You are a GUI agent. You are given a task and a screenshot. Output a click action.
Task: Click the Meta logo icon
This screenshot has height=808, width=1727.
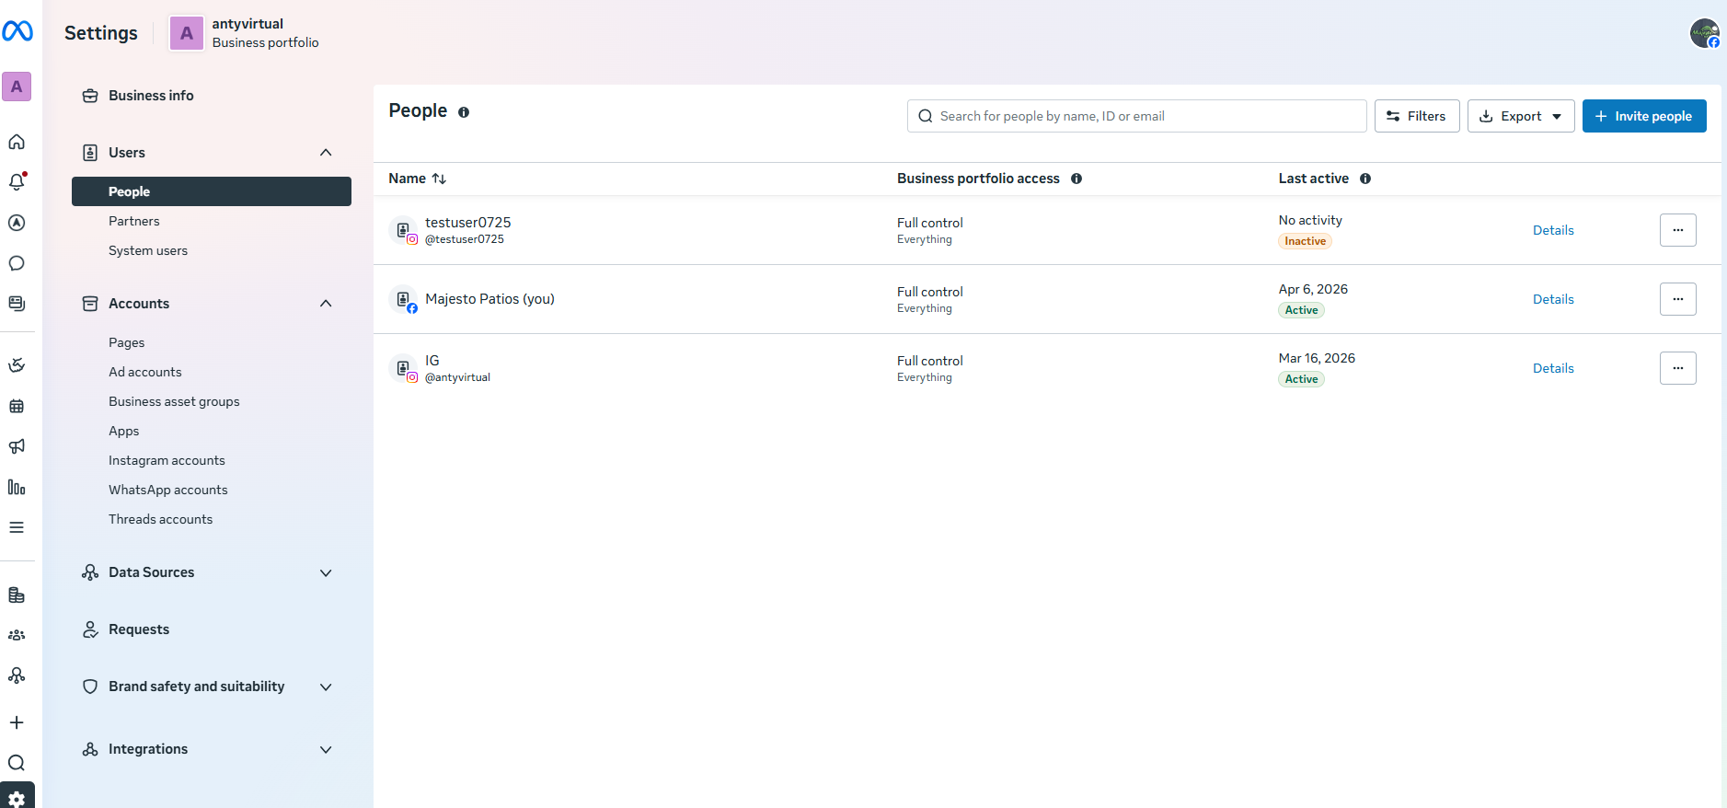17,32
